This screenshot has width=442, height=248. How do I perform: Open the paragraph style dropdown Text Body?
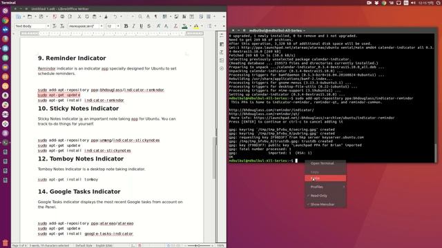[48, 26]
